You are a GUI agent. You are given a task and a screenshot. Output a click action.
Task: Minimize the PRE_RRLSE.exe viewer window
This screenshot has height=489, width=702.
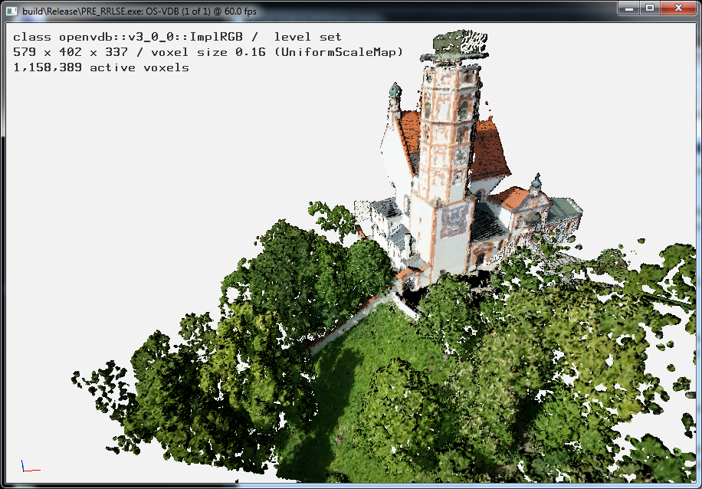point(629,8)
